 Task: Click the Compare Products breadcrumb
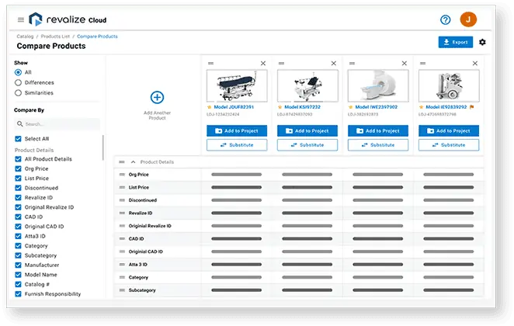pyautogui.click(x=97, y=36)
